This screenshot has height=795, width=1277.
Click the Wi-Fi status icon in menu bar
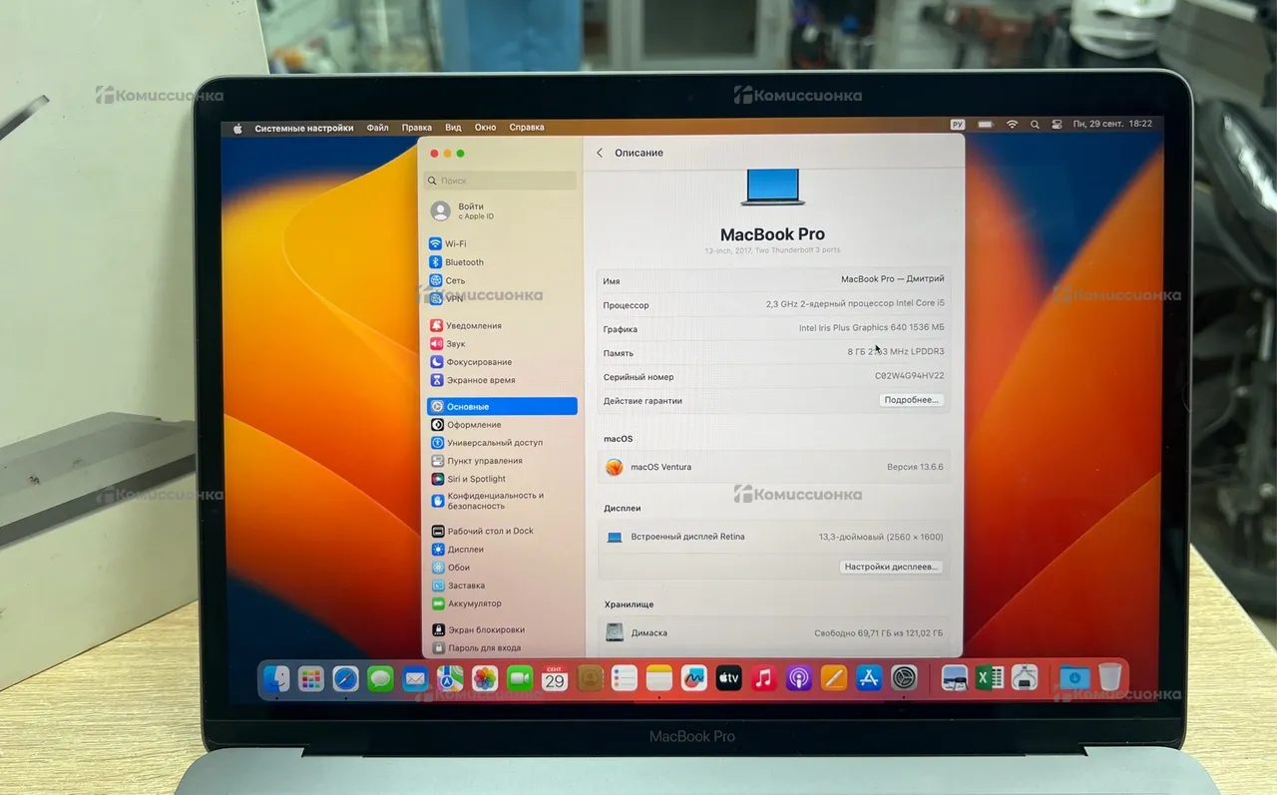coord(1012,125)
